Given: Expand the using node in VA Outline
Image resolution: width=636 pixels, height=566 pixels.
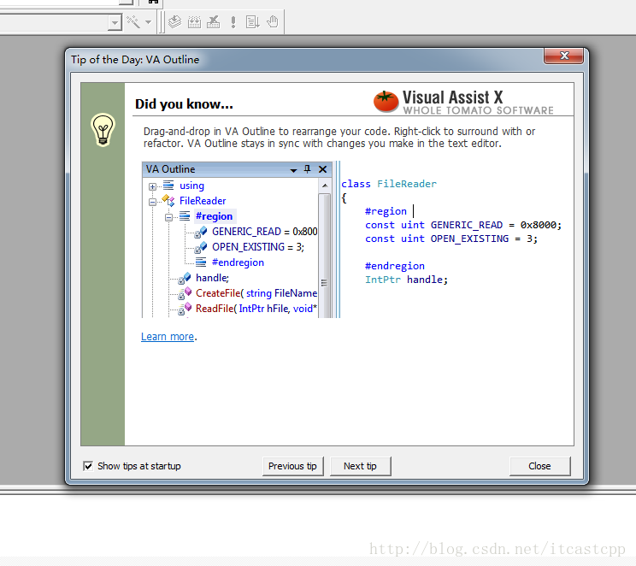Looking at the screenshot, I should tap(152, 186).
